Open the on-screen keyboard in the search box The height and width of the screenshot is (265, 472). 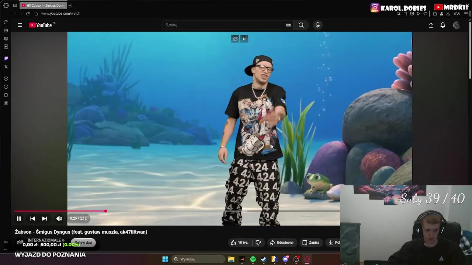[288, 25]
